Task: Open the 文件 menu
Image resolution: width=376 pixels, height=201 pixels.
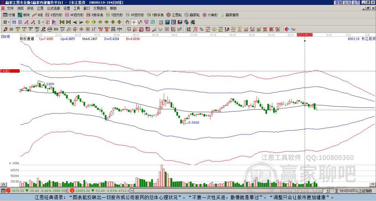Action: 10,8
